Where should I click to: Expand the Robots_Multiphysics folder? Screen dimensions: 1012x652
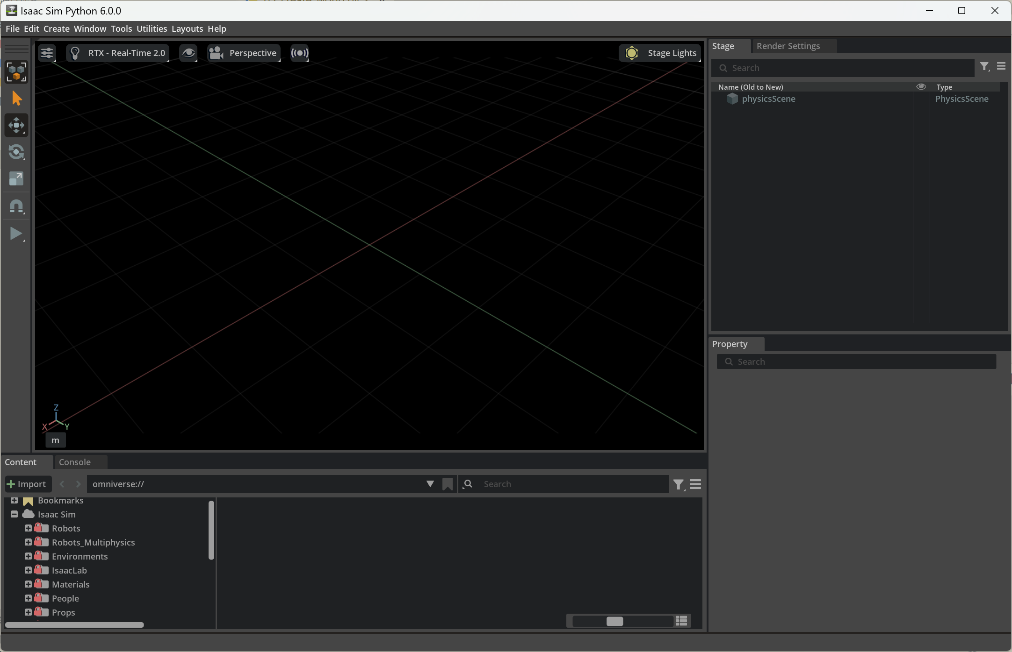[28, 542]
